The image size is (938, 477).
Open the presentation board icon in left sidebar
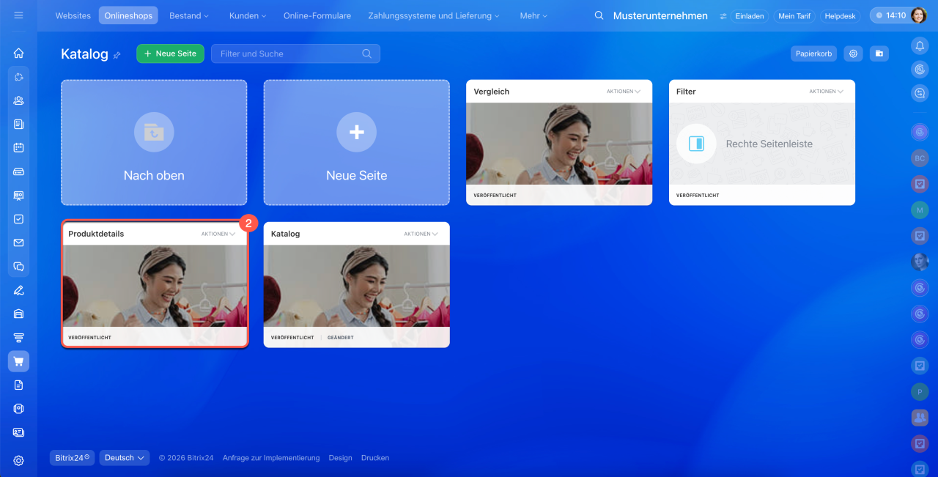pyautogui.click(x=18, y=196)
